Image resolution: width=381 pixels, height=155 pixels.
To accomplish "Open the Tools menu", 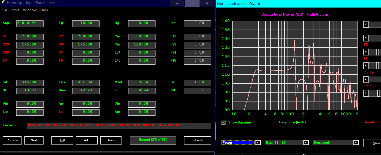I will [x=15, y=10].
